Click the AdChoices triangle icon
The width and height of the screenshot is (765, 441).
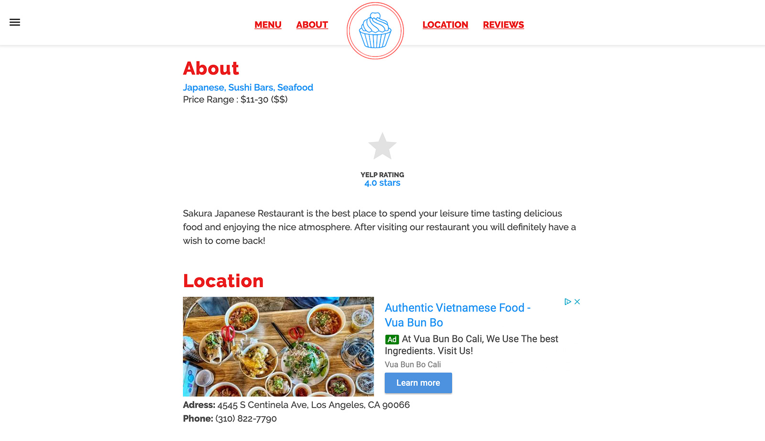(568, 301)
